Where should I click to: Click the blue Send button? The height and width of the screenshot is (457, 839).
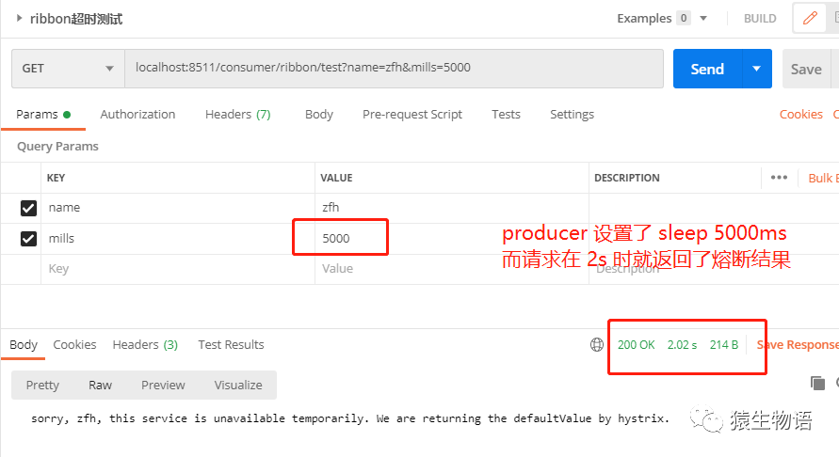click(x=707, y=69)
